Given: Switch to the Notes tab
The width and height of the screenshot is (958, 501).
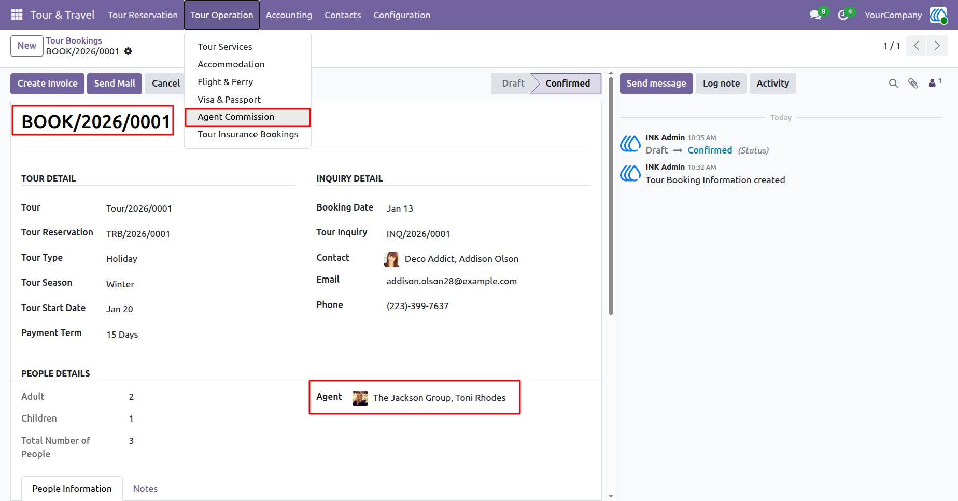Looking at the screenshot, I should point(145,489).
